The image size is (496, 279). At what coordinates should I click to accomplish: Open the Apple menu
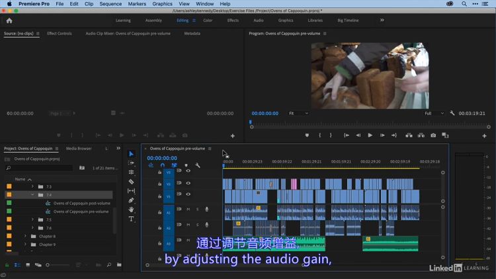point(9,4)
